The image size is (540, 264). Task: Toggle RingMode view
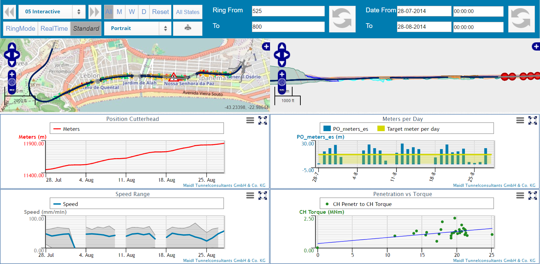tap(20, 28)
